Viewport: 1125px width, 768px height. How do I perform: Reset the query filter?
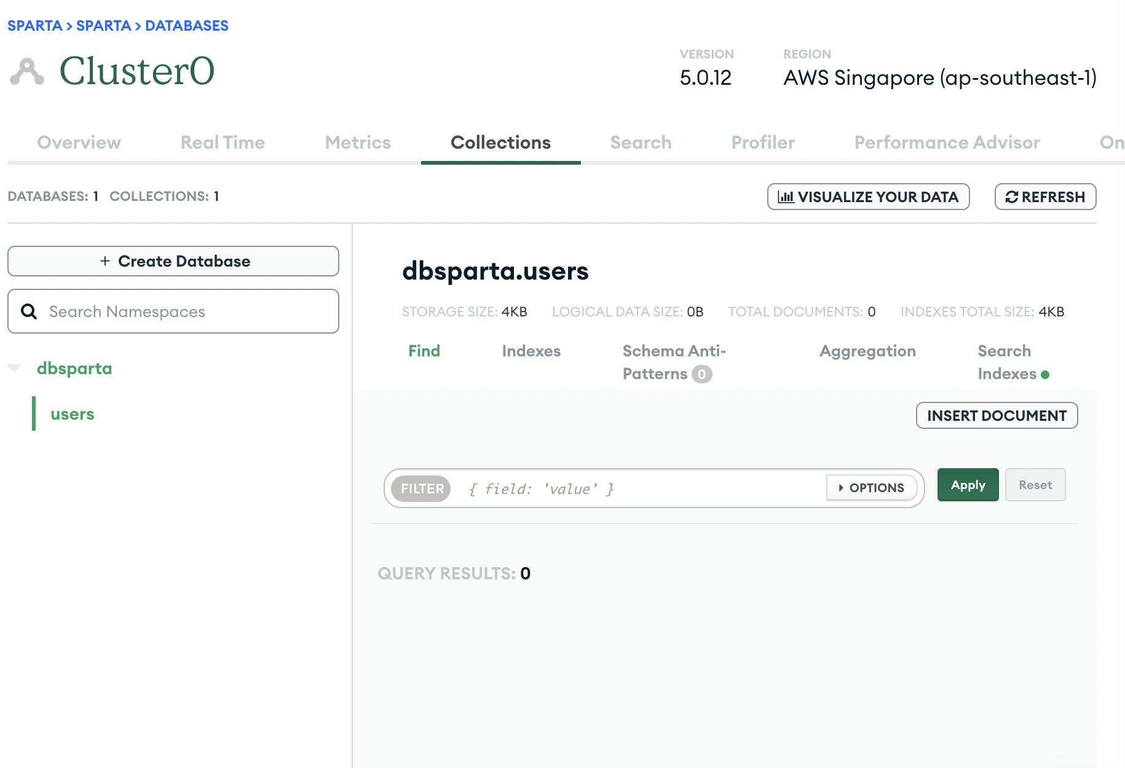tap(1035, 485)
